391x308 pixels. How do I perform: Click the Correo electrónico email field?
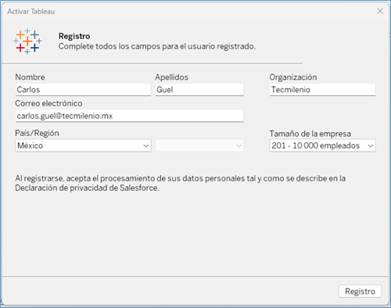[129, 116]
